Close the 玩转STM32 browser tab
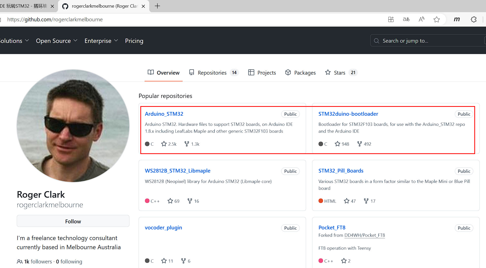 (x=52, y=6)
